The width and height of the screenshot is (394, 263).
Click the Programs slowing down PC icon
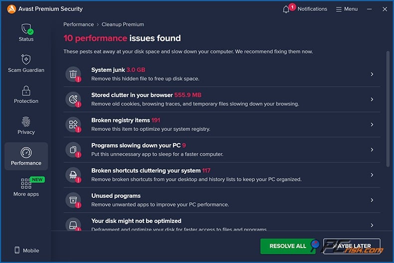point(73,150)
